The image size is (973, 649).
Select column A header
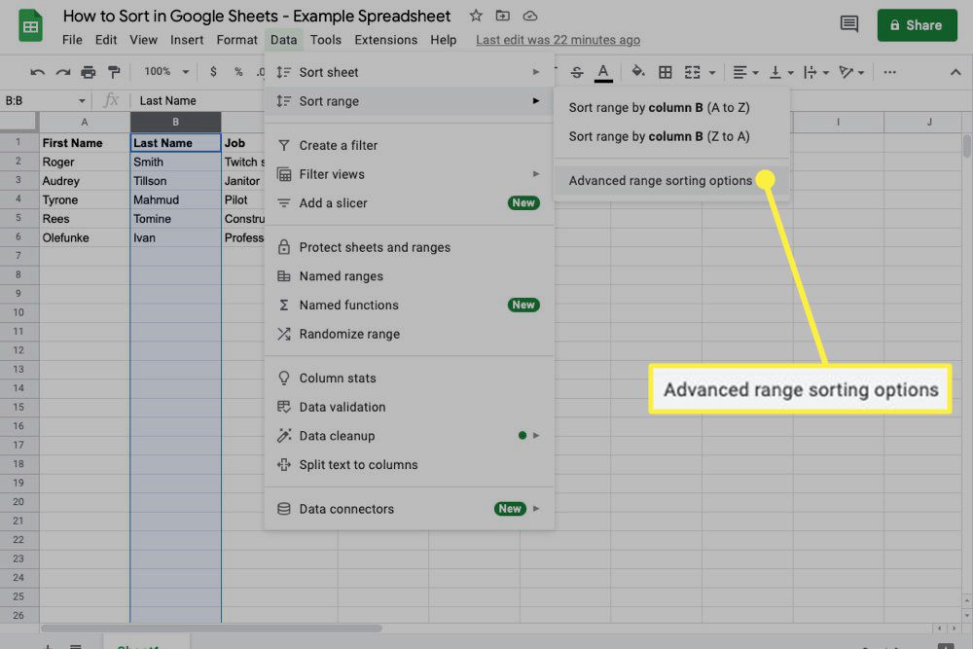(85, 123)
